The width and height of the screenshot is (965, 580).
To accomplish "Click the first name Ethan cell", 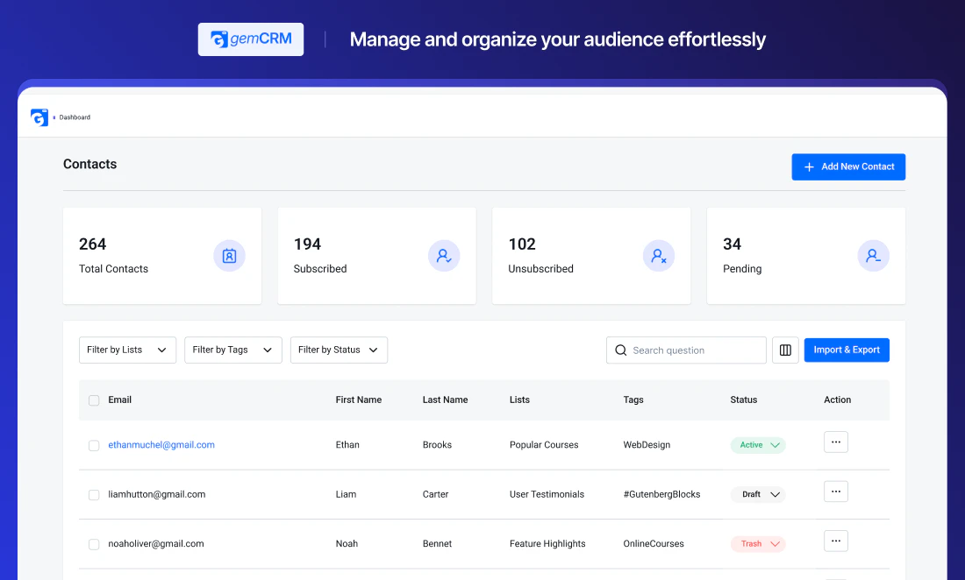I will tap(347, 445).
